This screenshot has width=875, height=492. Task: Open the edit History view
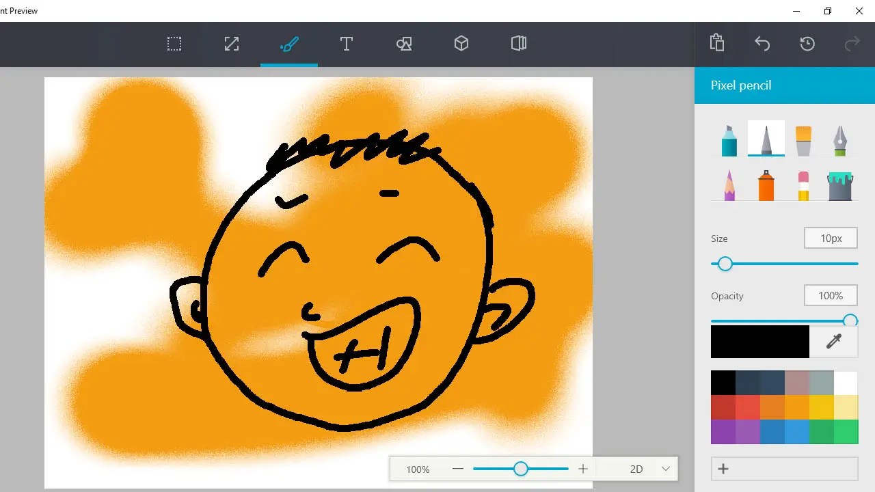tap(807, 43)
